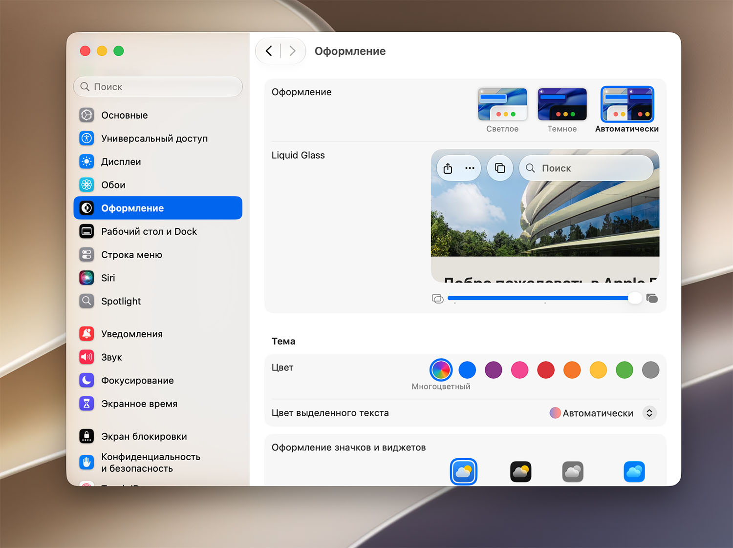Screen dimensions: 733x548
Task: Click the yellow minimize window button
Action: [102, 51]
